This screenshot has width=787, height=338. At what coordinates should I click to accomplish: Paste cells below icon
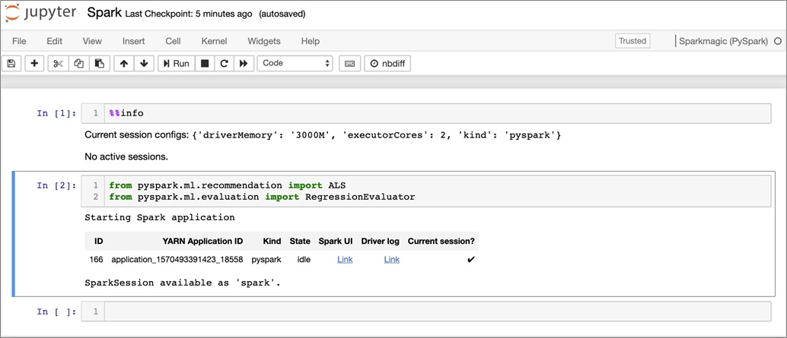100,64
